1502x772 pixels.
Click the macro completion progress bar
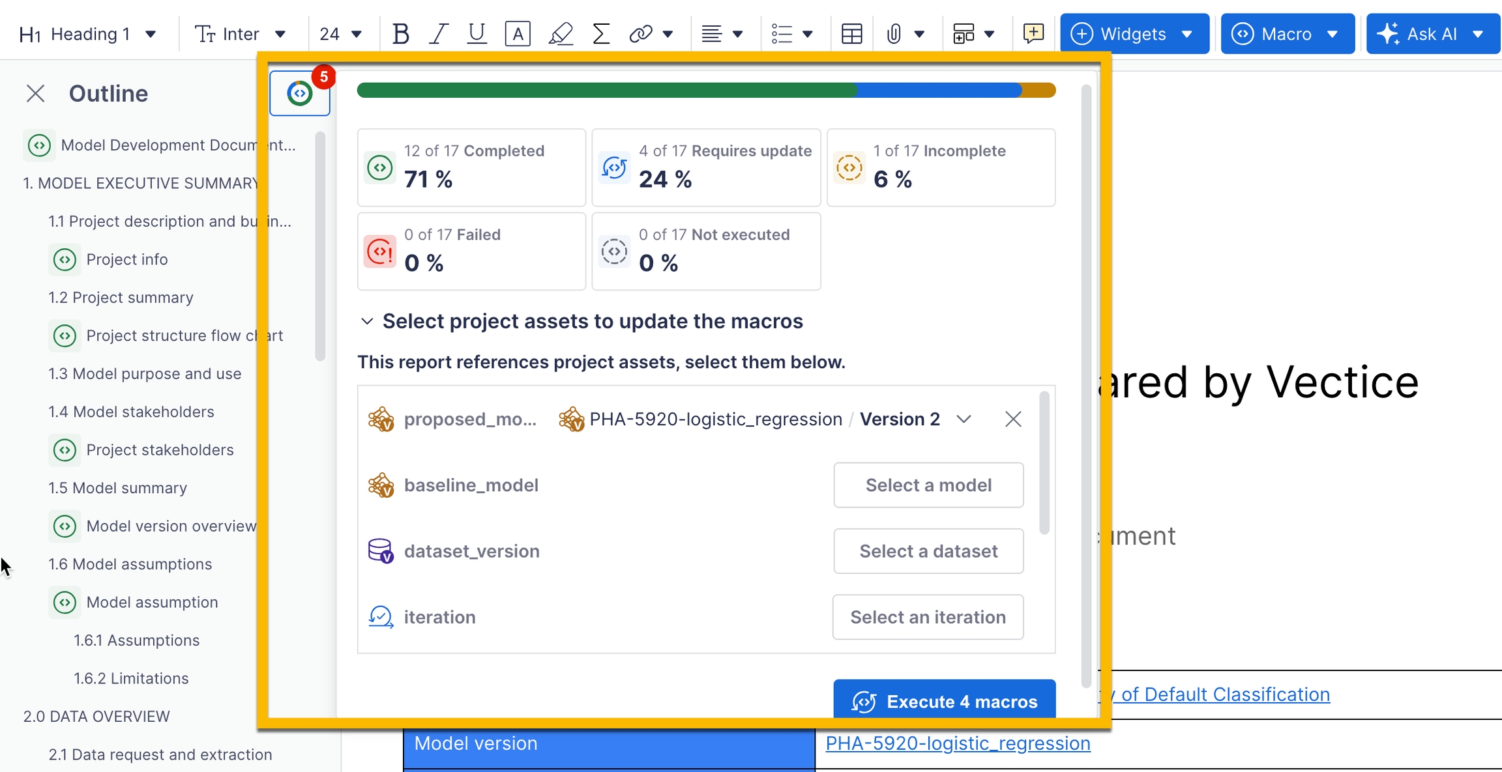coord(705,91)
